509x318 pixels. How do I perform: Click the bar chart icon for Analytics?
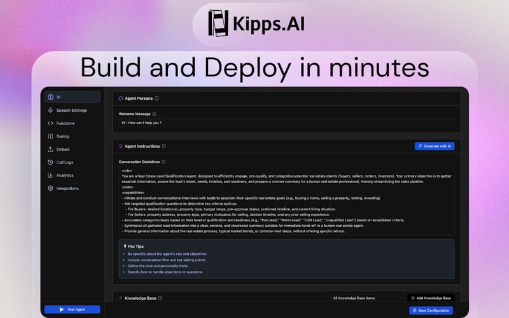click(x=50, y=176)
